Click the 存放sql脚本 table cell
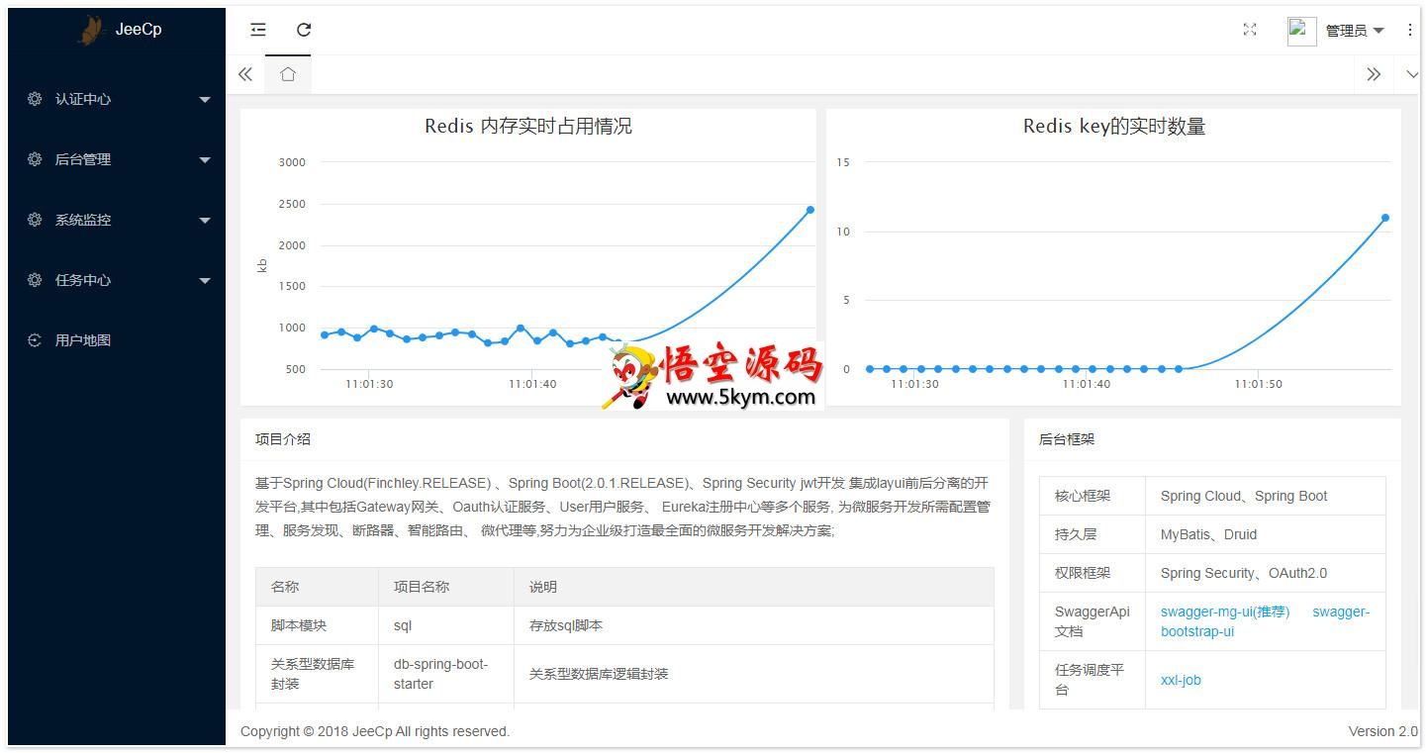1426x753 pixels. pos(754,625)
